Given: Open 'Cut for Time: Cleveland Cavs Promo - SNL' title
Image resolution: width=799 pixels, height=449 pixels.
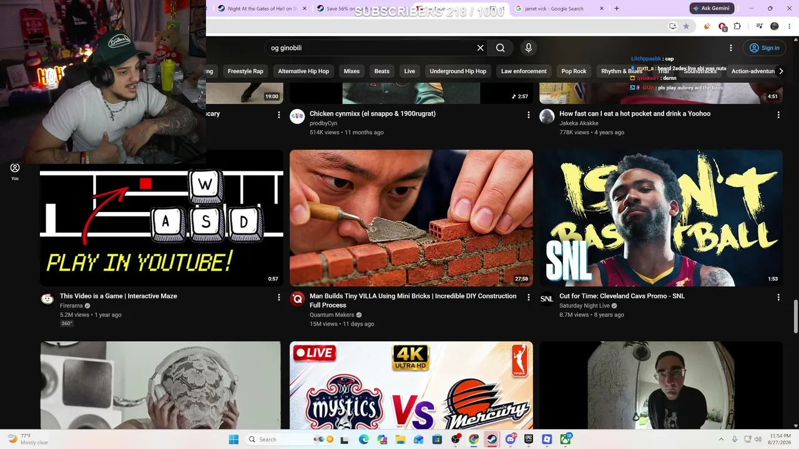Looking at the screenshot, I should pos(622,296).
